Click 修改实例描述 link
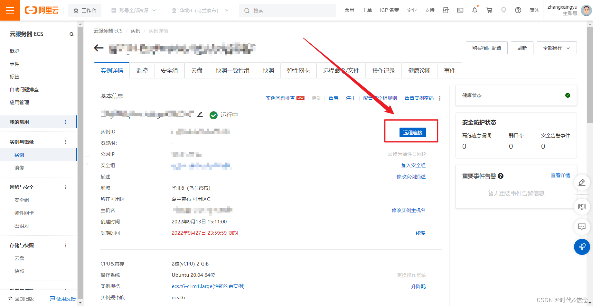 [x=411, y=176]
